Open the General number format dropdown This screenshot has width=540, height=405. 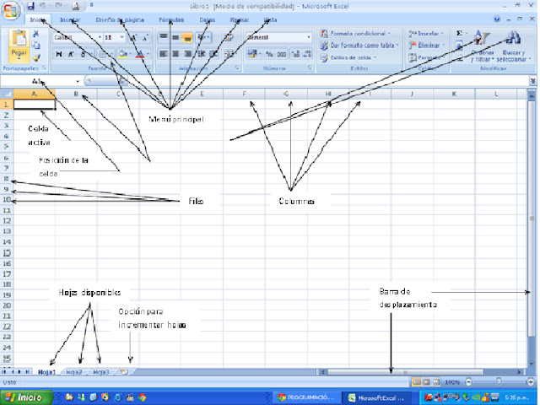coord(278,37)
